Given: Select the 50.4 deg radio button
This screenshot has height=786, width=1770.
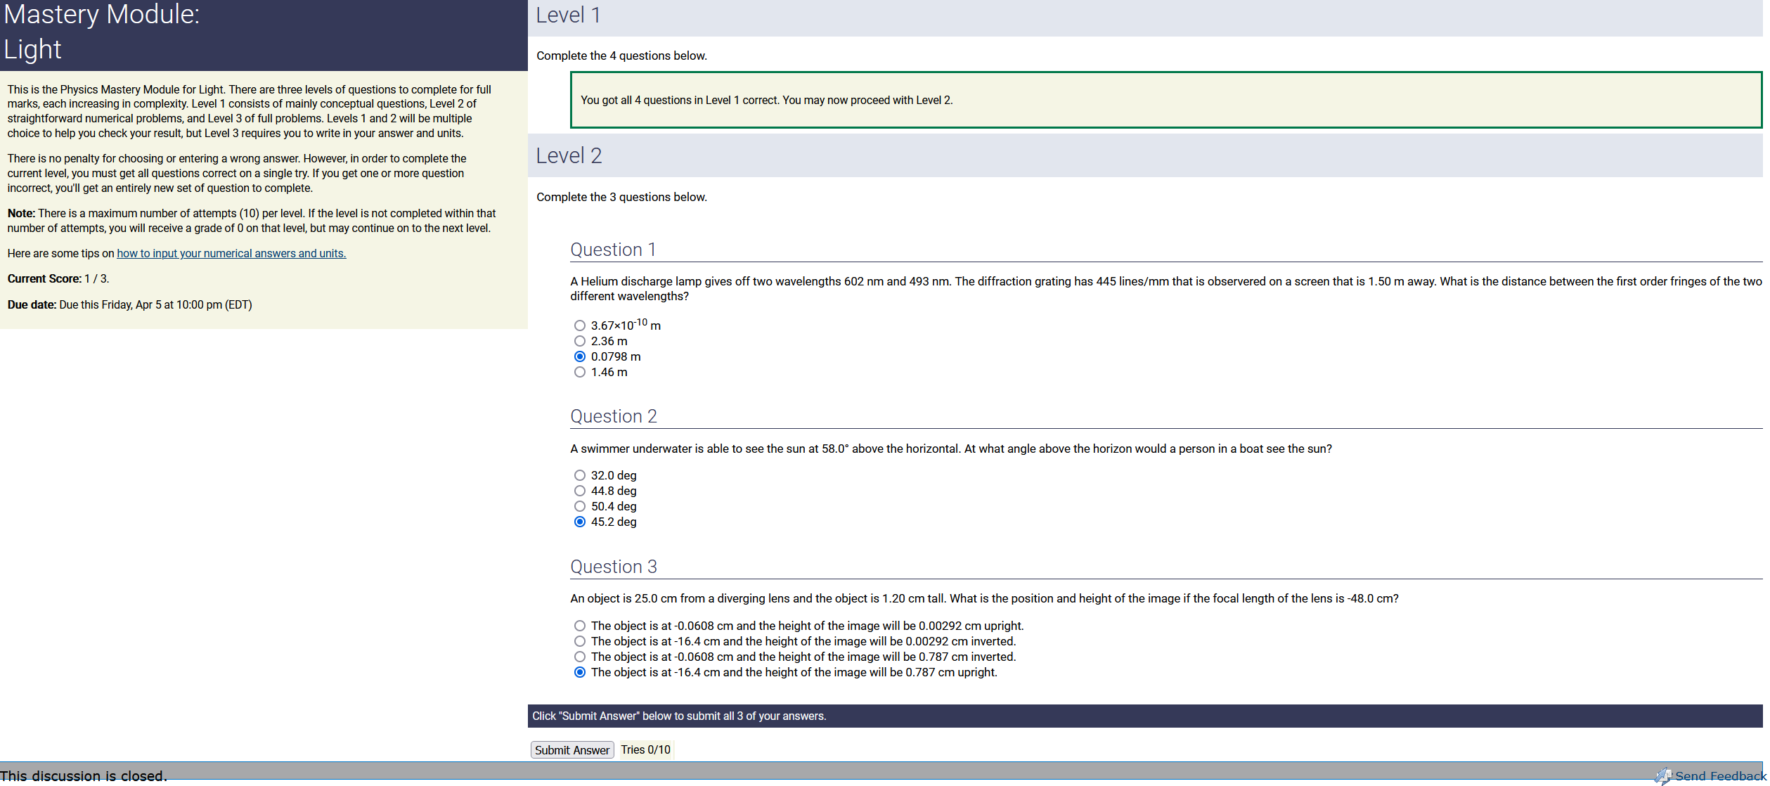Looking at the screenshot, I should (x=579, y=506).
